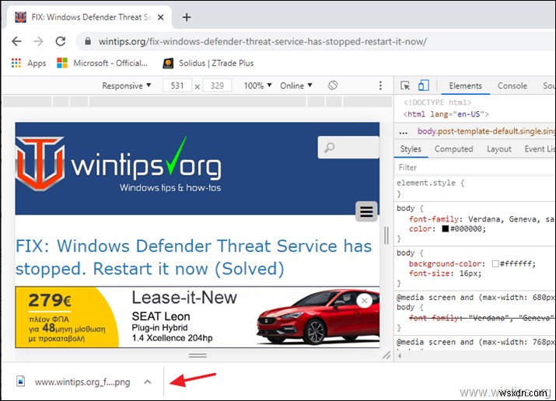
Task: Switch to the Console tab
Action: click(x=512, y=85)
